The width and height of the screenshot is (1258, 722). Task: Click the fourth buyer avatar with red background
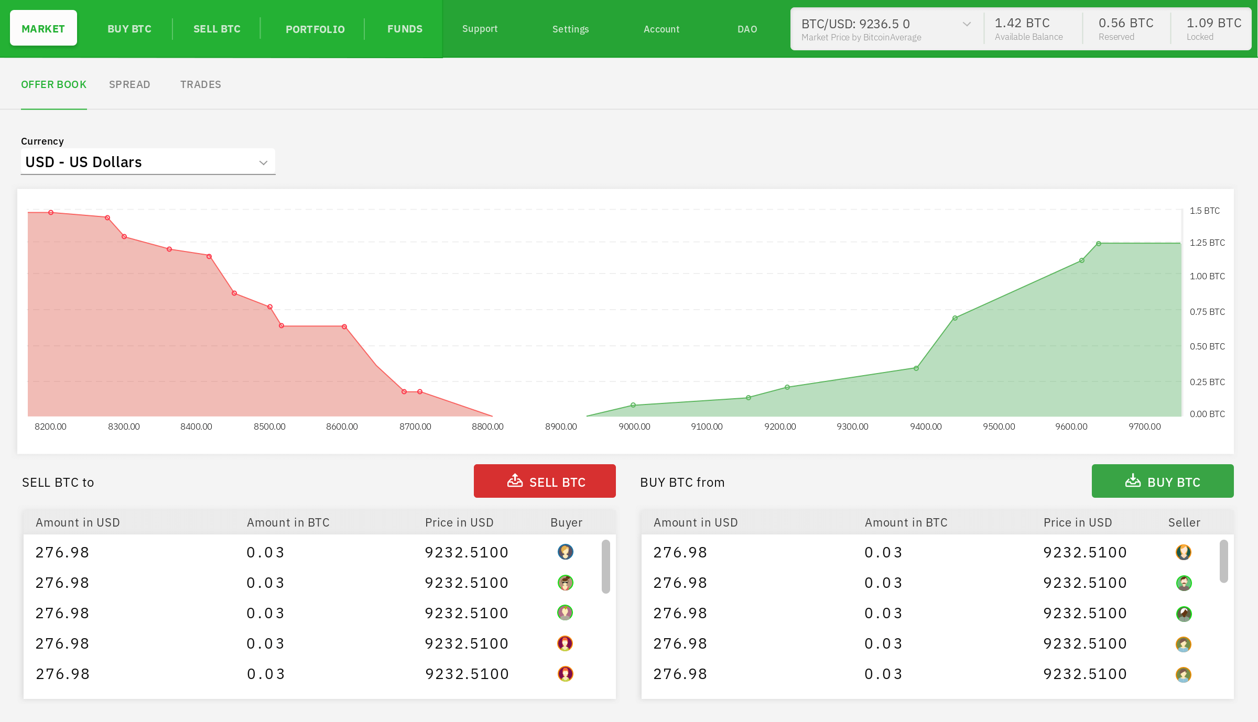pyautogui.click(x=565, y=643)
